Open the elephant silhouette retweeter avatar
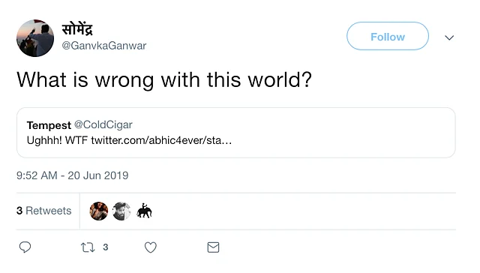Viewport: 480px width, 273px height. pyautogui.click(x=144, y=211)
